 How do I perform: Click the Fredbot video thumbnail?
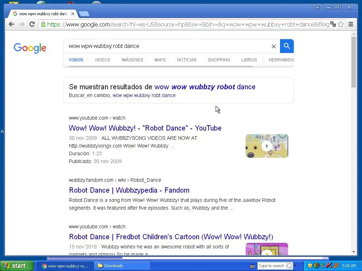267,249
